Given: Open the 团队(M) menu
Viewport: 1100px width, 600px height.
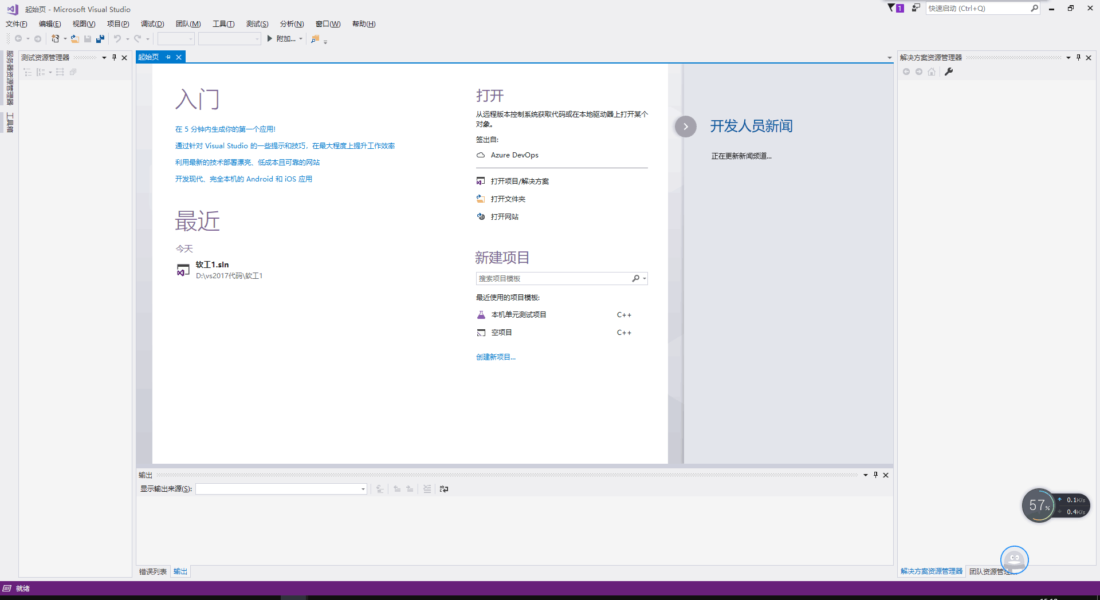Looking at the screenshot, I should (188, 24).
